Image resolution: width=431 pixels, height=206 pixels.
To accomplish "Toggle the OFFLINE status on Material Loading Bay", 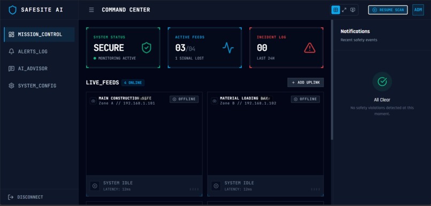I will click(x=305, y=99).
